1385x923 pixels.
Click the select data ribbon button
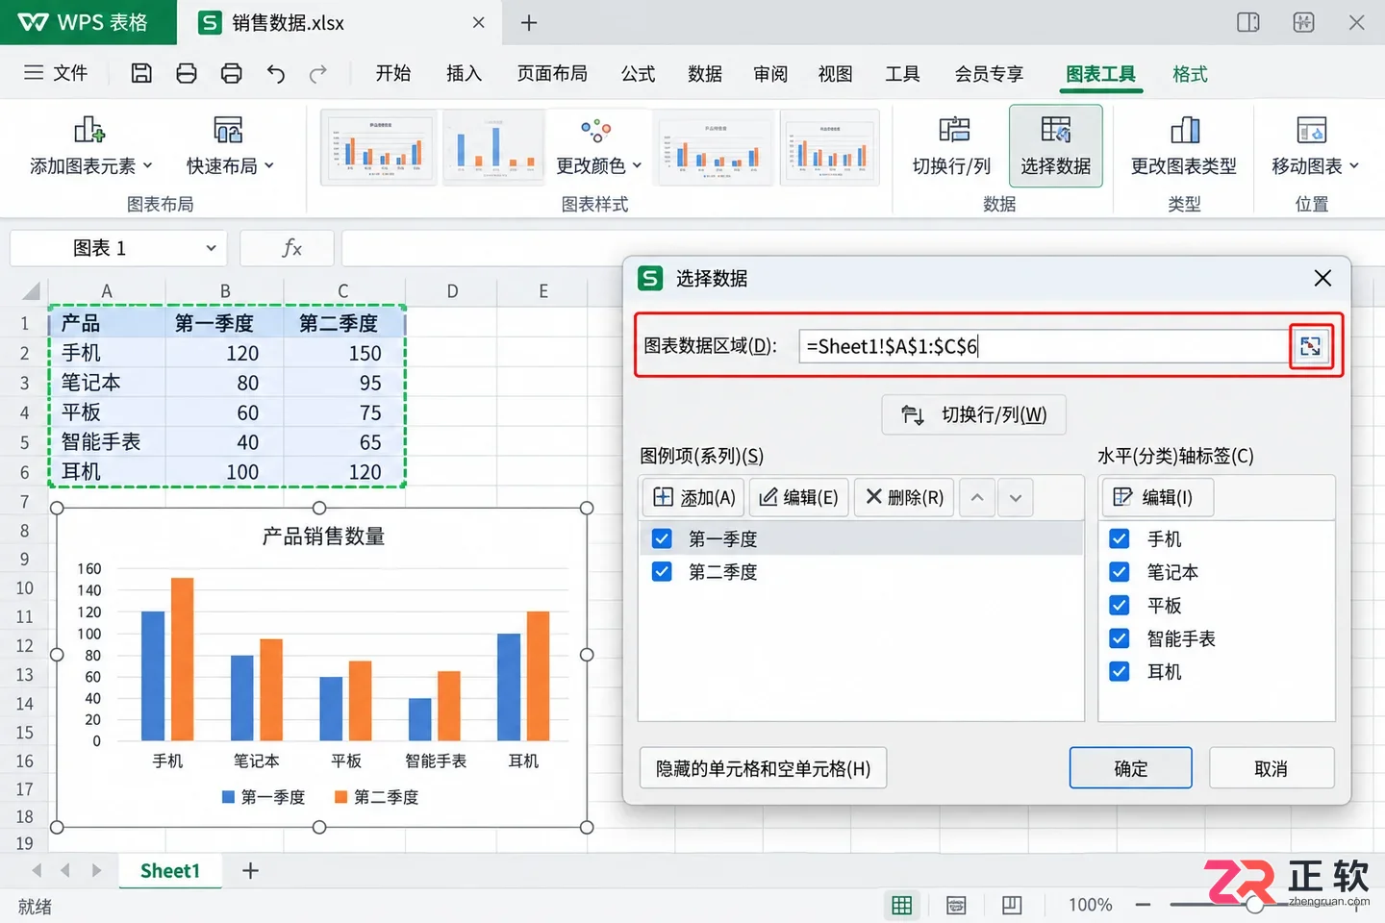1056,146
